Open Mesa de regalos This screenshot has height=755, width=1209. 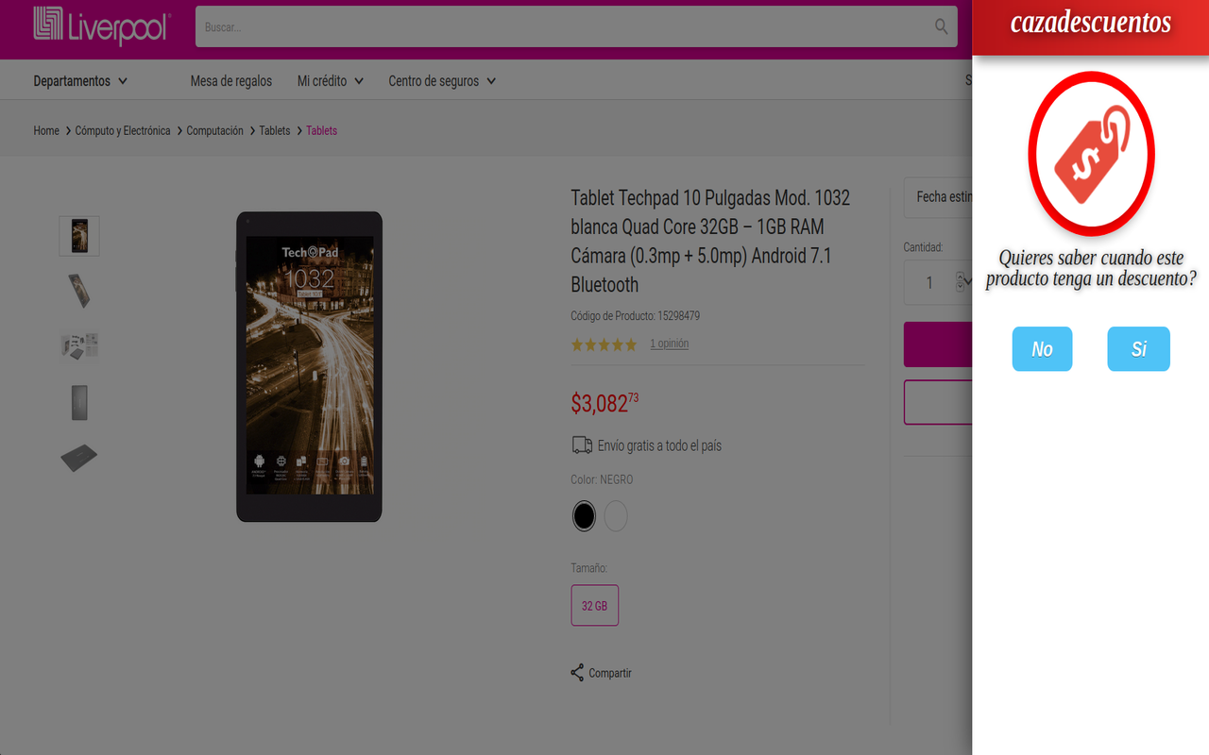(x=230, y=81)
